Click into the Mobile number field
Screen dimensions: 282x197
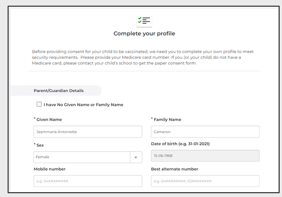[88, 181]
